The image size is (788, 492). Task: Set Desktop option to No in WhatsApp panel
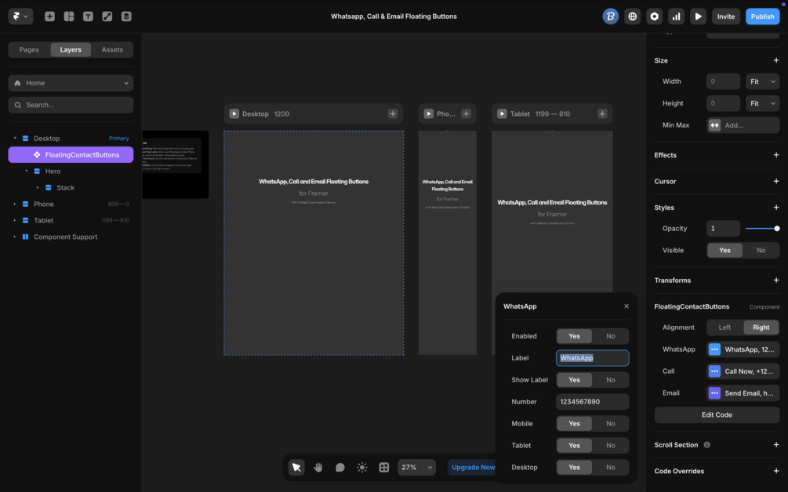[611, 468]
